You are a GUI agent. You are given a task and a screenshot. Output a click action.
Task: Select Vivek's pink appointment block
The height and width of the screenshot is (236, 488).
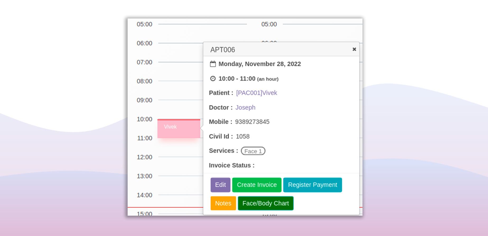click(x=179, y=129)
